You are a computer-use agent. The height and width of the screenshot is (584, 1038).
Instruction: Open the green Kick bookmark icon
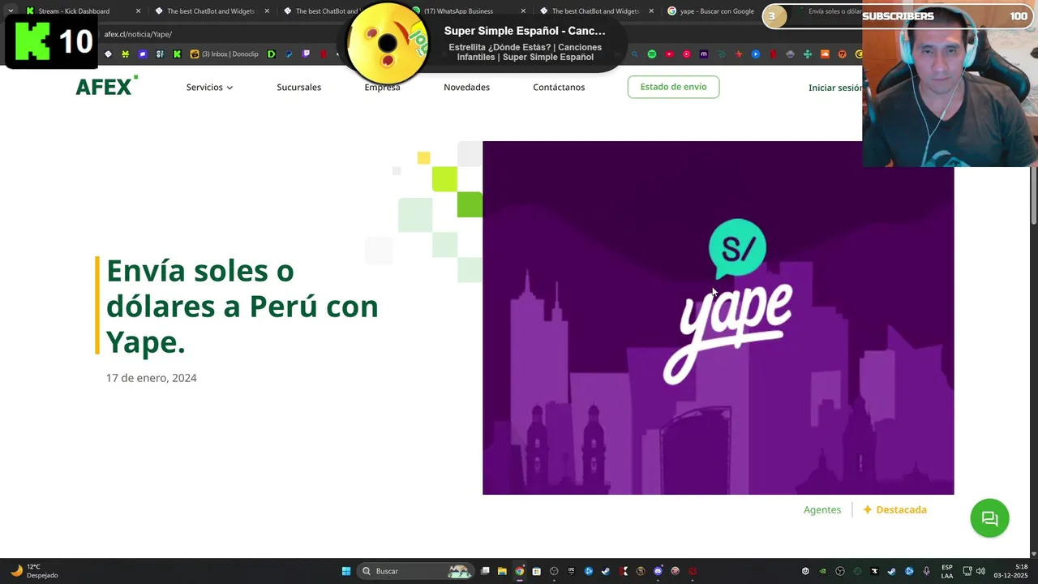(x=177, y=54)
